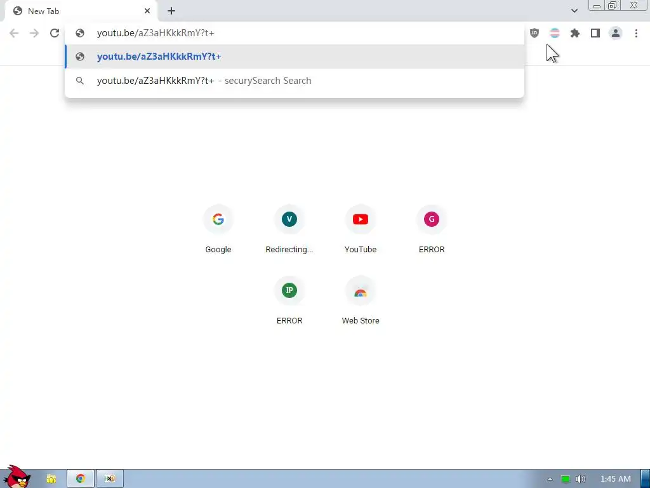Choose the youtu.be URL suggestion

pyautogui.click(x=295, y=57)
